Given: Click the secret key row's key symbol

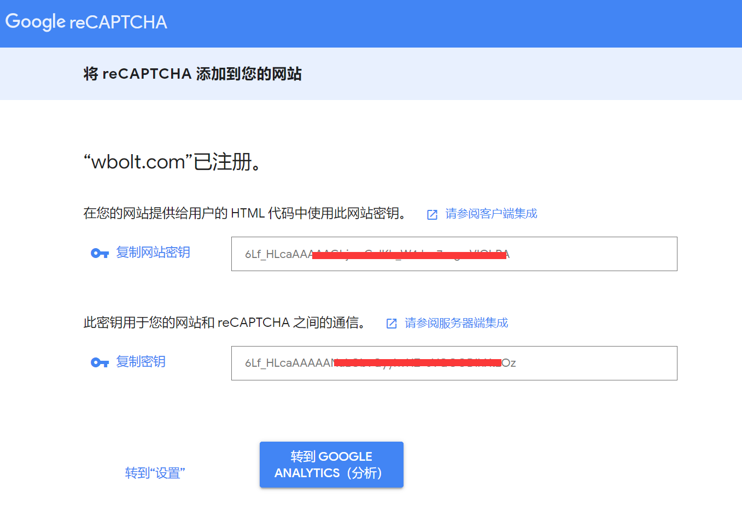Looking at the screenshot, I should [x=100, y=362].
